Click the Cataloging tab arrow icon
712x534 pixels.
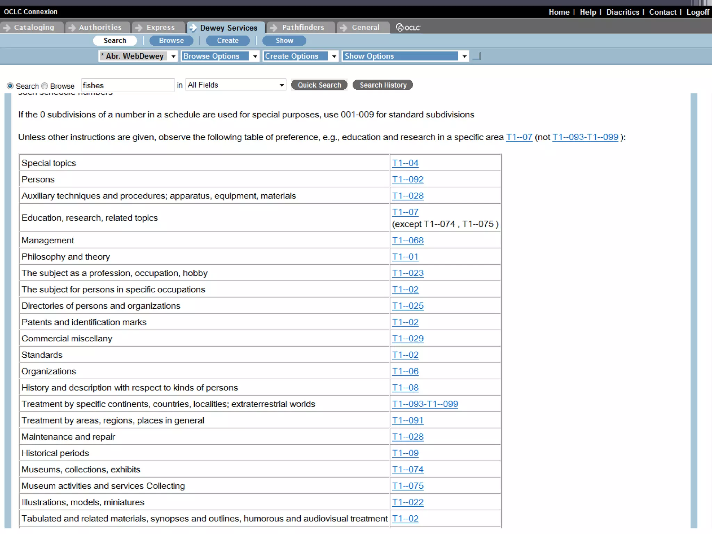click(6, 27)
